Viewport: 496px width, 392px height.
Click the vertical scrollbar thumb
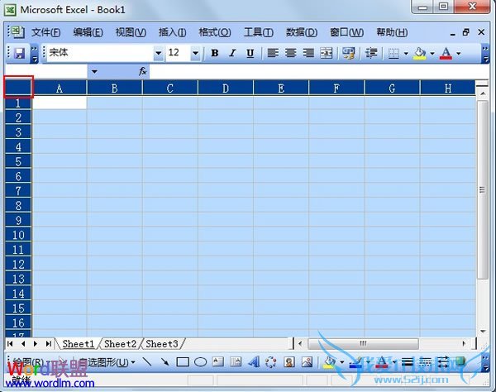pos(482,190)
